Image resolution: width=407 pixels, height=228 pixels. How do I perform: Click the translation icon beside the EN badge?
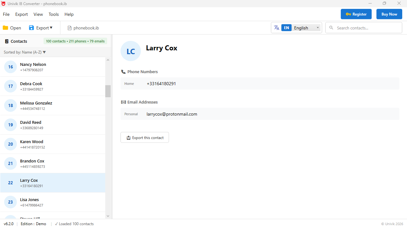pos(277,28)
